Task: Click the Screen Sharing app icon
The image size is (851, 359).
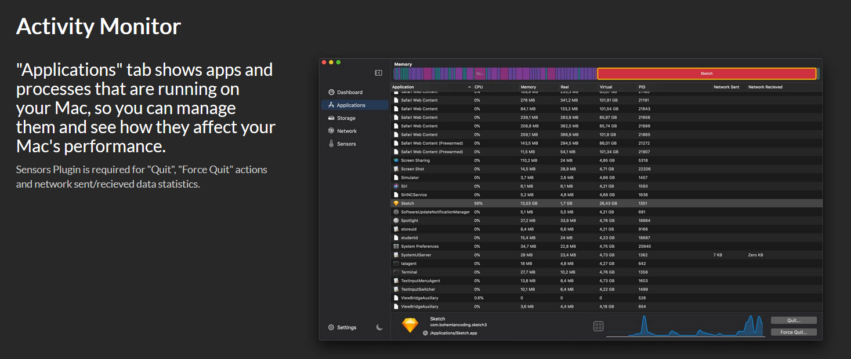Action: (x=396, y=160)
